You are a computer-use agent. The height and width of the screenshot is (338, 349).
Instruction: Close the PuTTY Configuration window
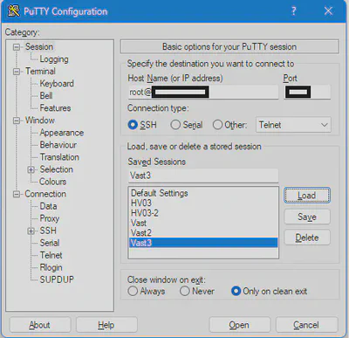coord(328,11)
